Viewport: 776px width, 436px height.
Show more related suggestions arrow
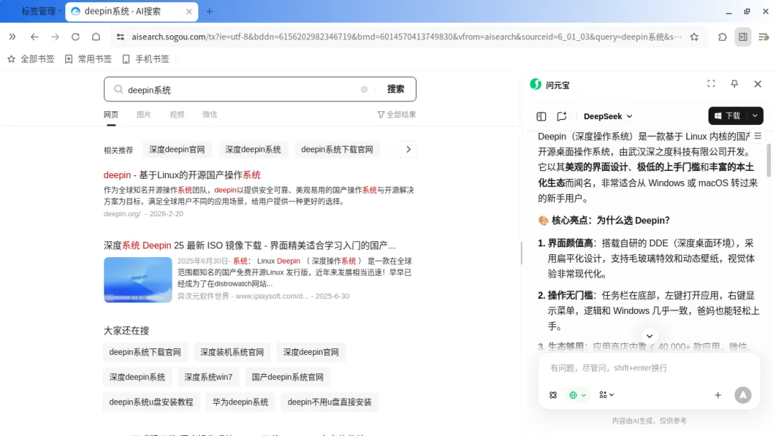coord(408,149)
